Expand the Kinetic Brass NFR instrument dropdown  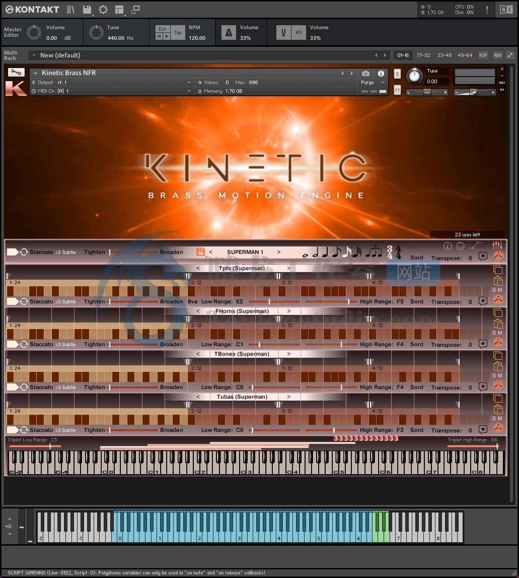(36, 74)
